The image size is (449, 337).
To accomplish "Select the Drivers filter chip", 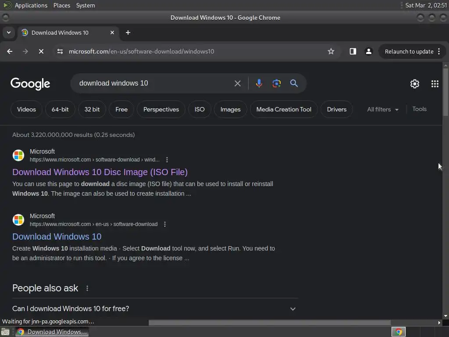I will 337,109.
